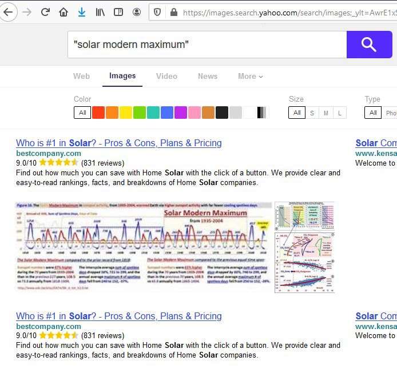Choose the S small size filter
Image resolution: width=397 pixels, height=377 pixels.
click(312, 113)
